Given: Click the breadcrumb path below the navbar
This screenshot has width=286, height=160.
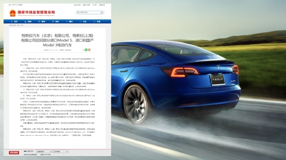Looking at the screenshot, I should pos(16,25).
